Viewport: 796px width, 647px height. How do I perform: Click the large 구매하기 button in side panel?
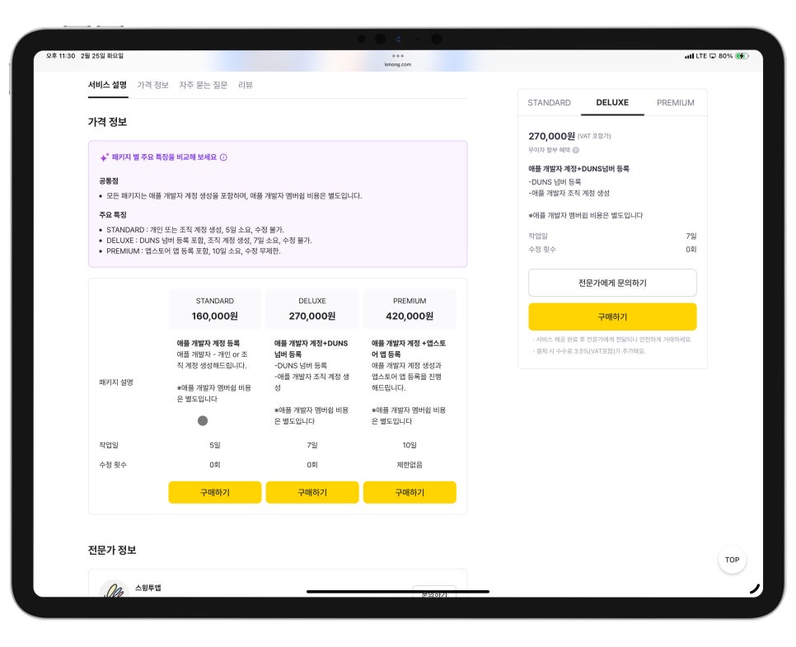[x=612, y=316]
